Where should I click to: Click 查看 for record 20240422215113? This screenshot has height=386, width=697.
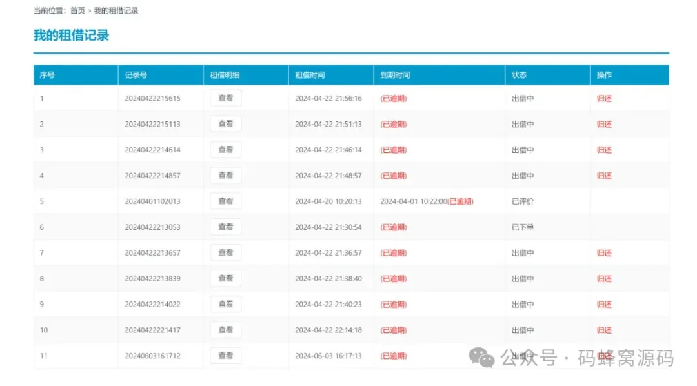[226, 124]
